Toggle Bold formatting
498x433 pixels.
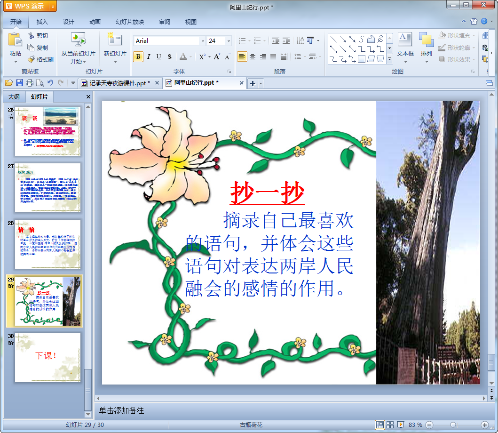point(138,56)
